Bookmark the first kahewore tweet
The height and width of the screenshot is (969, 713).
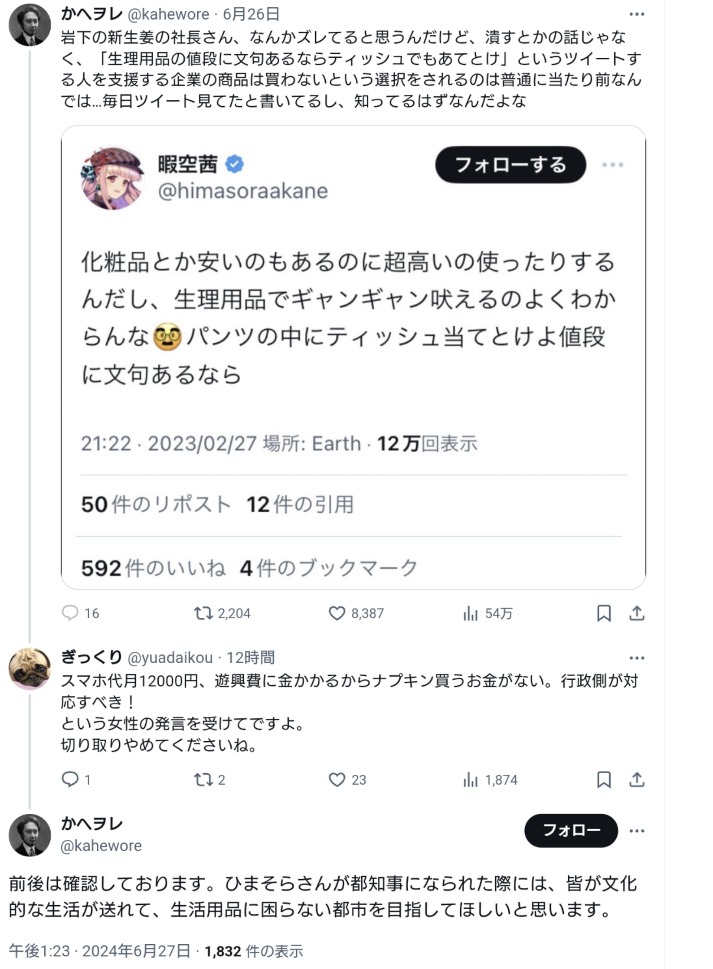coord(604,613)
